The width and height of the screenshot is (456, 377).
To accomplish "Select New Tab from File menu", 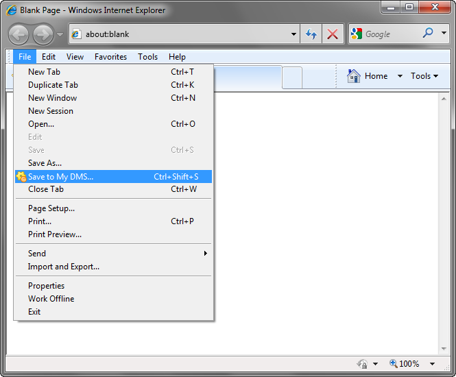I will tap(113, 72).
